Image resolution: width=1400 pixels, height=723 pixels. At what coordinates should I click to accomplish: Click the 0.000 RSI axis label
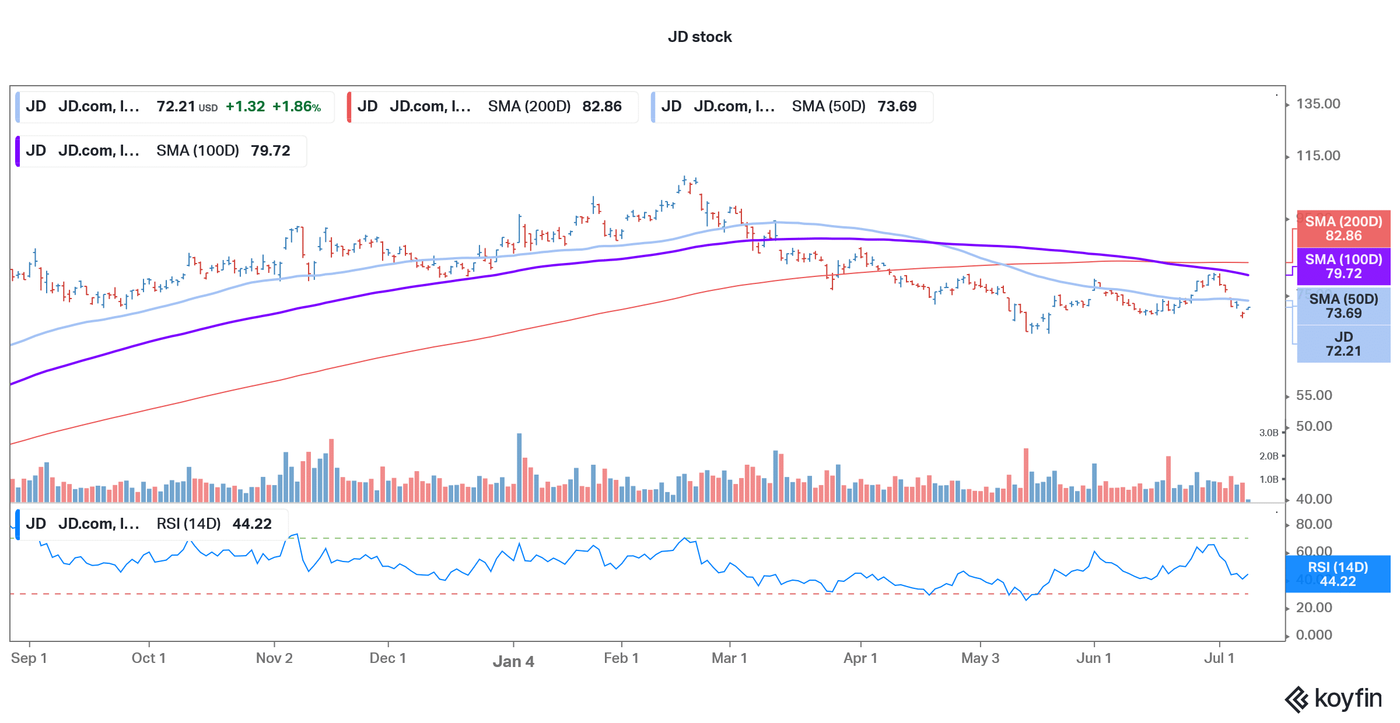[x=1314, y=635]
